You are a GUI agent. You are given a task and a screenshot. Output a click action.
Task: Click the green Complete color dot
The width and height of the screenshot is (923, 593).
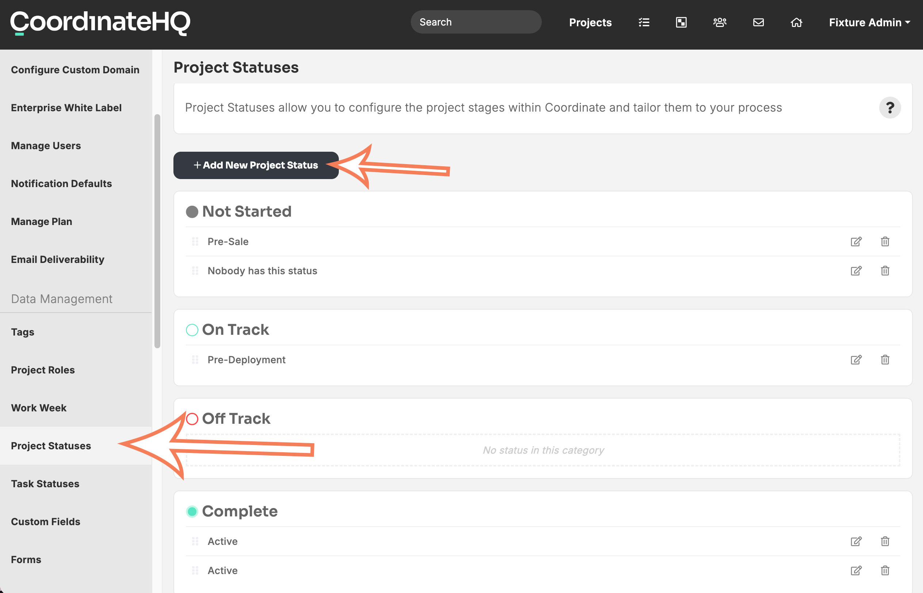click(192, 511)
